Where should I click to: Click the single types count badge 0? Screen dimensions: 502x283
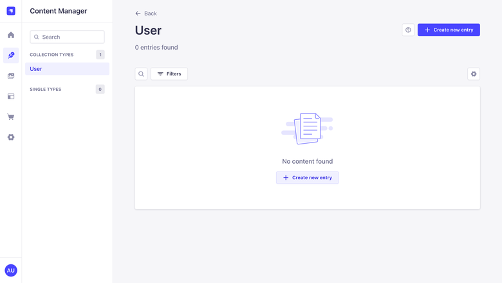coord(100,90)
